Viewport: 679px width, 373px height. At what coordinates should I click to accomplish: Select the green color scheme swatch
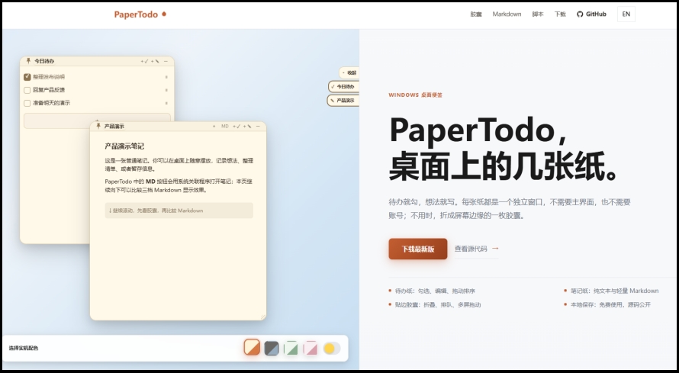(291, 348)
